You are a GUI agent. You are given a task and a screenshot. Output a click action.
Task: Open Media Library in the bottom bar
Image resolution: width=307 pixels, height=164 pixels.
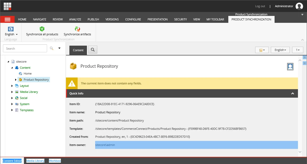(x=35, y=161)
